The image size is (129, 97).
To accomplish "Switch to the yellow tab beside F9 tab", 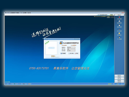I will tap(111, 15).
